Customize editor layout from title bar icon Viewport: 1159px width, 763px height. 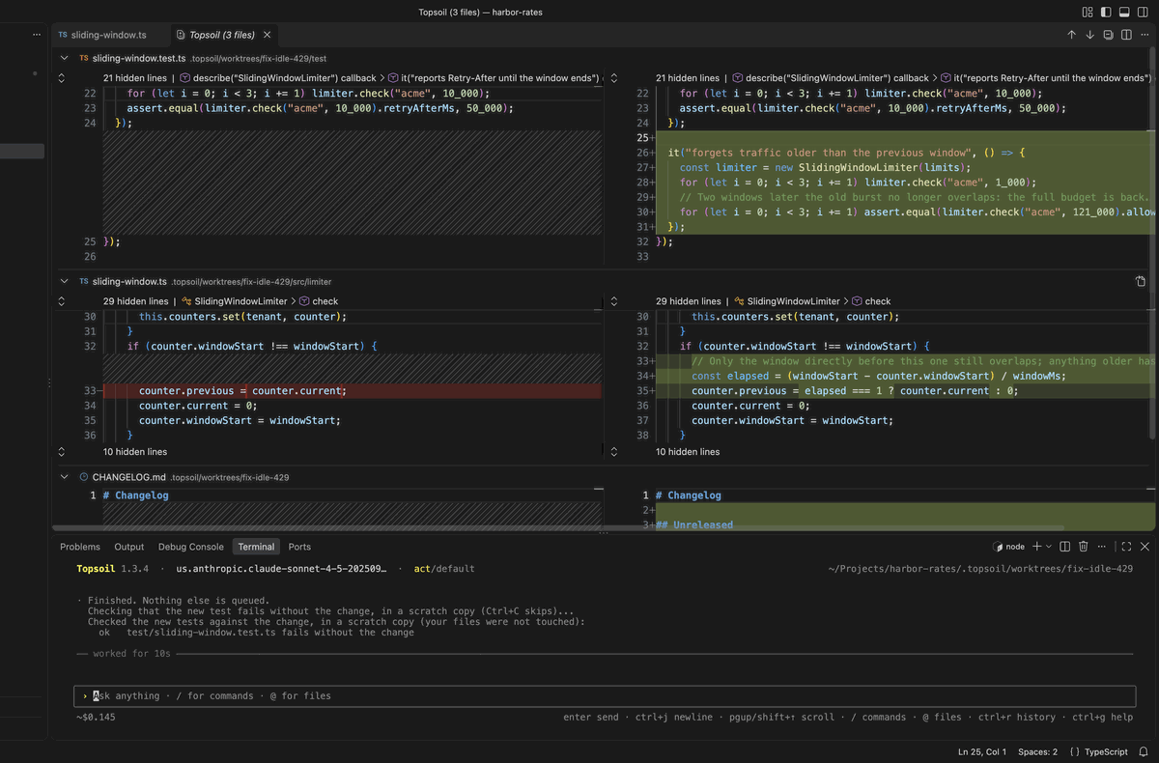(x=1088, y=13)
